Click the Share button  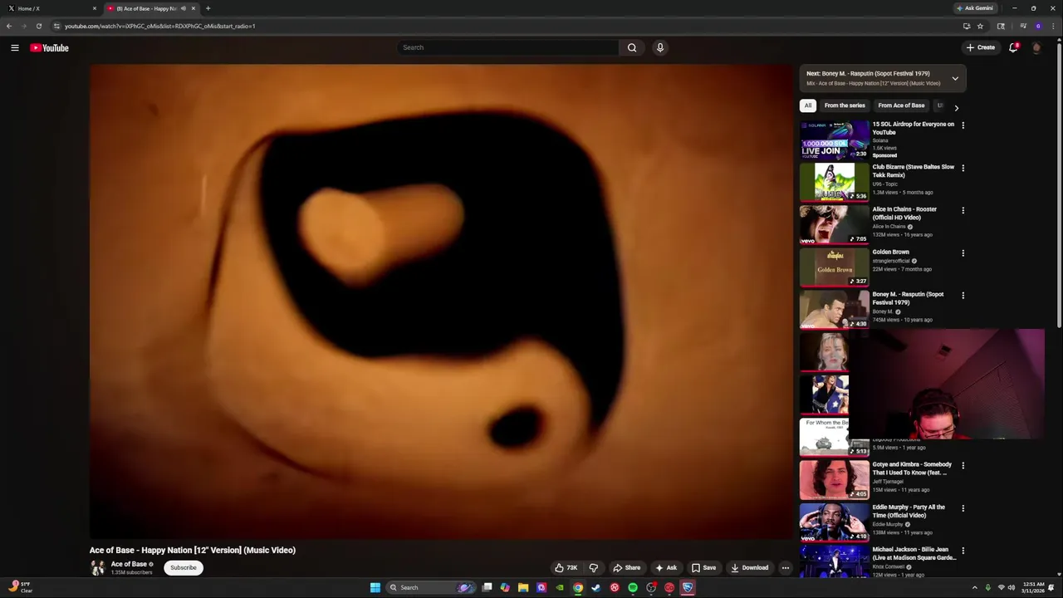tap(626, 568)
